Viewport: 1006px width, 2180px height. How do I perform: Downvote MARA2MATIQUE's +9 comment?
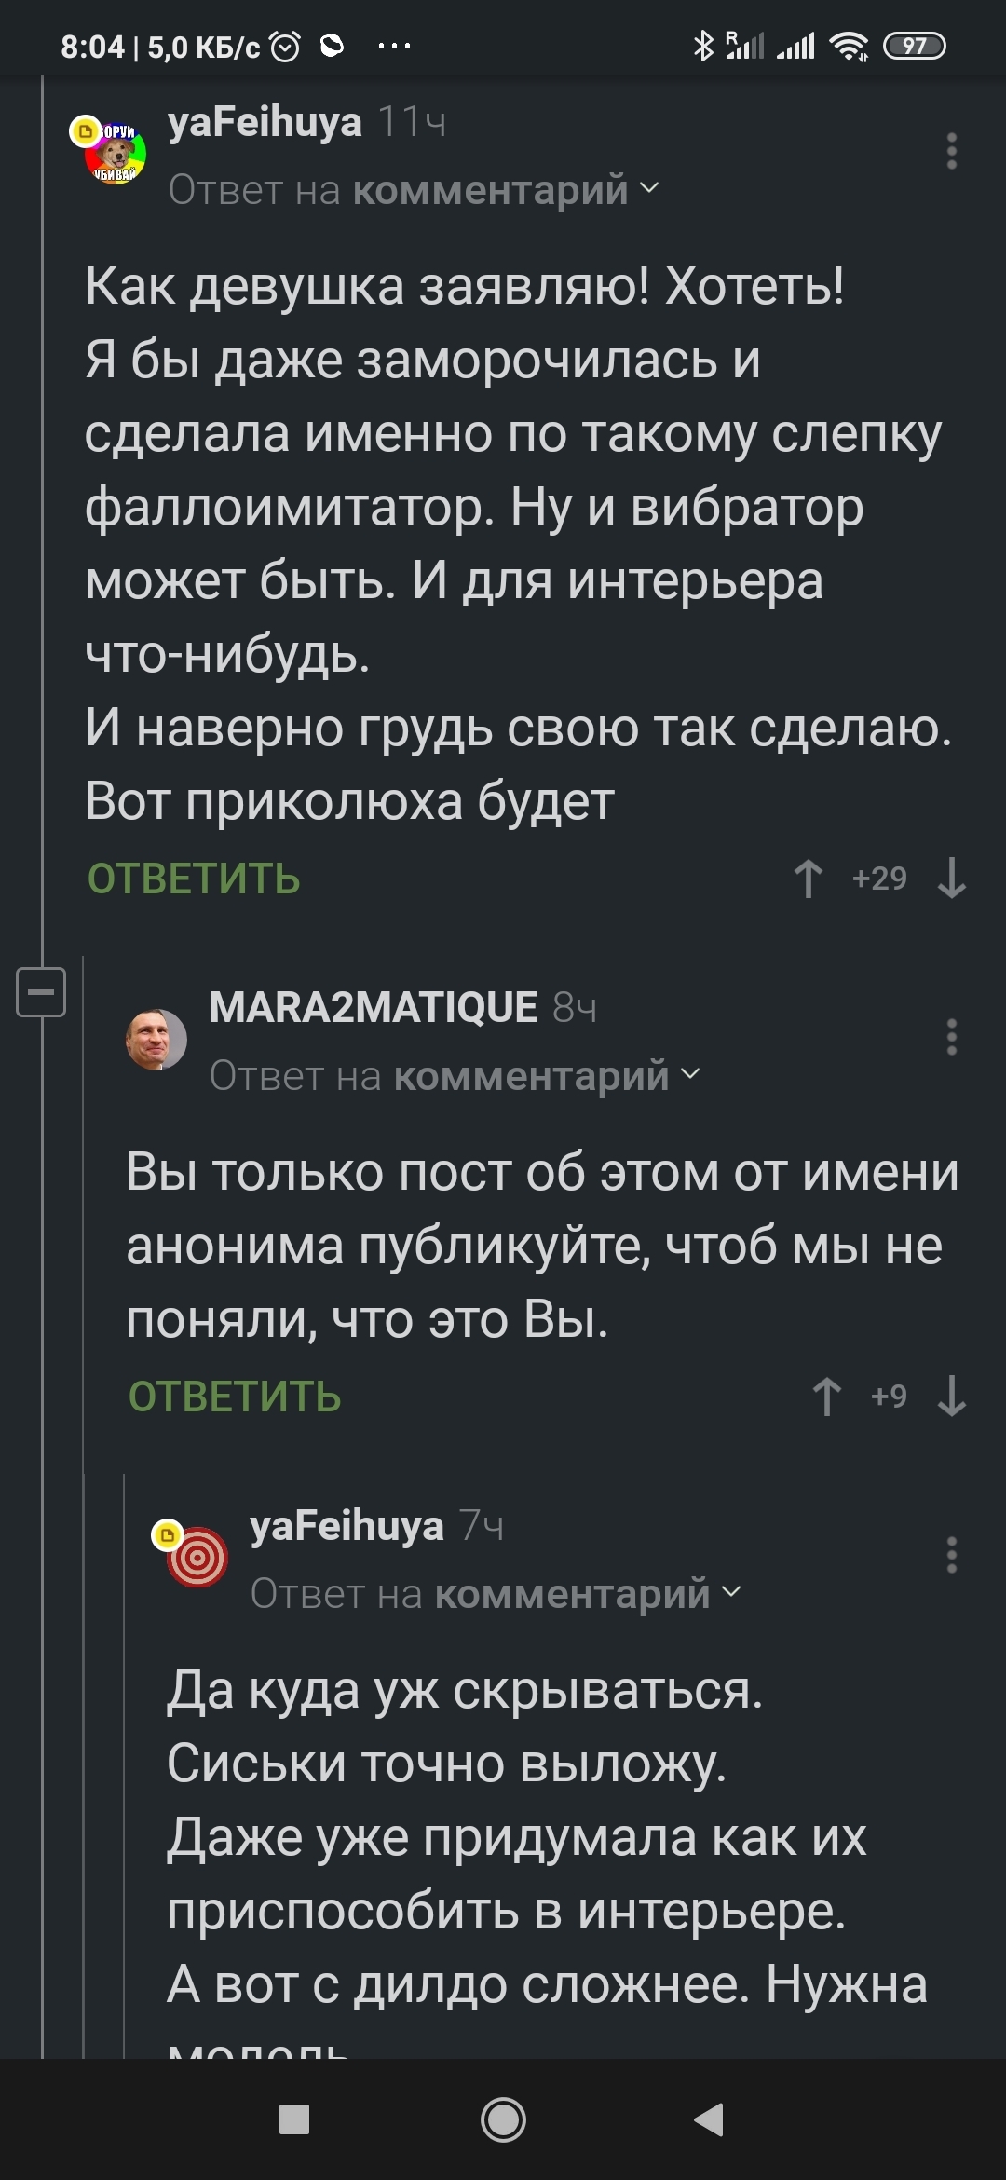[951, 1397]
